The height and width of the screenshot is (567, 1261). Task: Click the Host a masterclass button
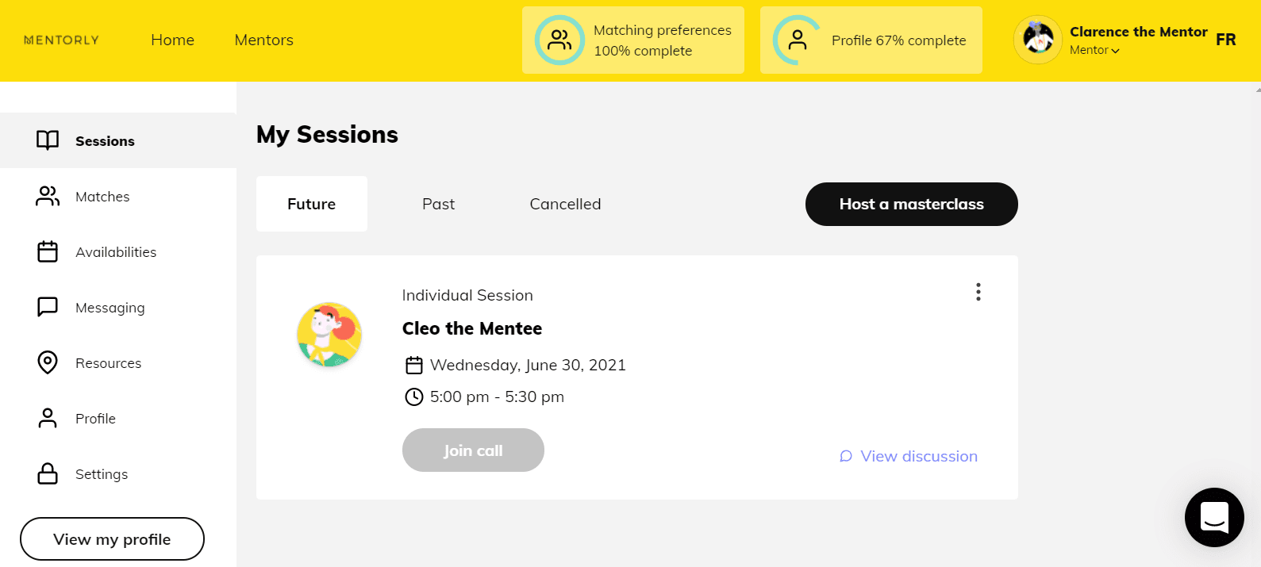tap(911, 204)
